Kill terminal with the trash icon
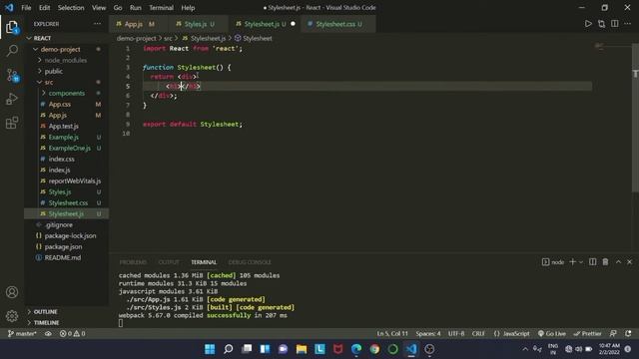 pyautogui.click(x=606, y=262)
